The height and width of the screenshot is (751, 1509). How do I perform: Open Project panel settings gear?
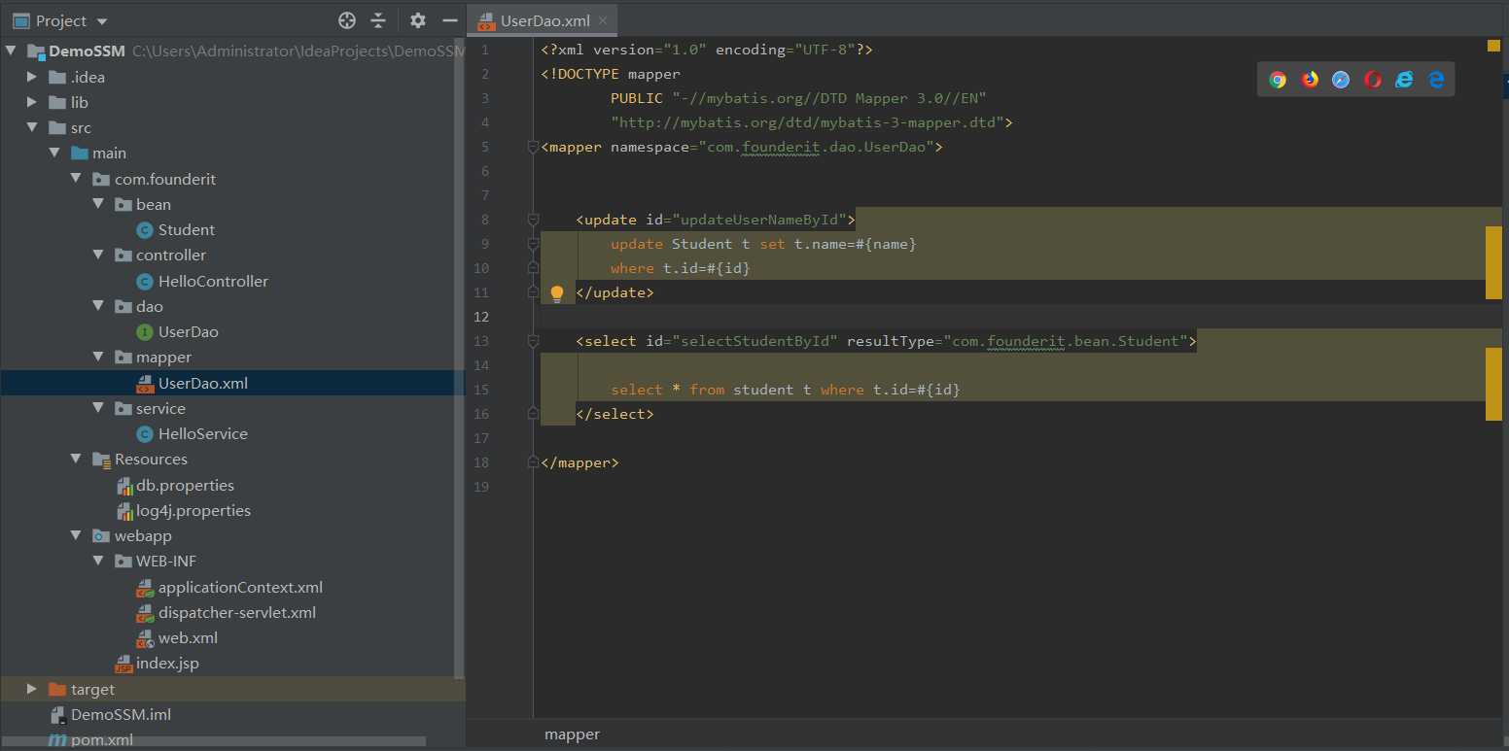point(418,20)
